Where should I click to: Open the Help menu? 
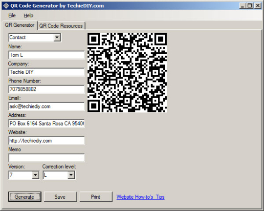28,16
